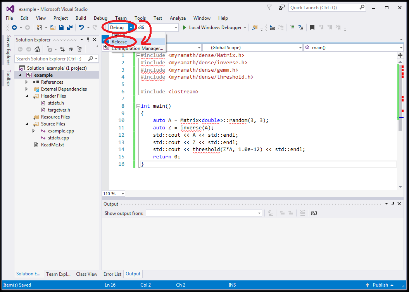Screen dimensions: 409x292
Task: Collapse the Source Files folder
Action: point(27,124)
